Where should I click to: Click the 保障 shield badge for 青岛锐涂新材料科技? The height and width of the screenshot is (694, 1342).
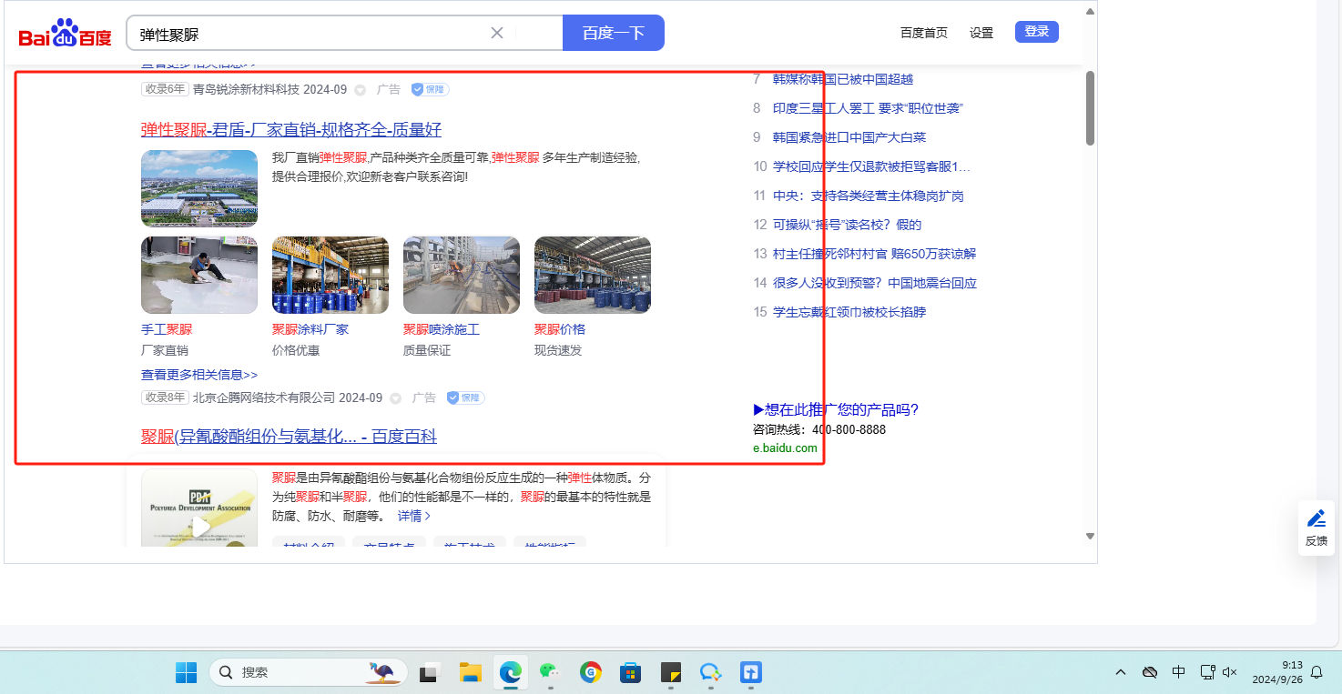430,90
